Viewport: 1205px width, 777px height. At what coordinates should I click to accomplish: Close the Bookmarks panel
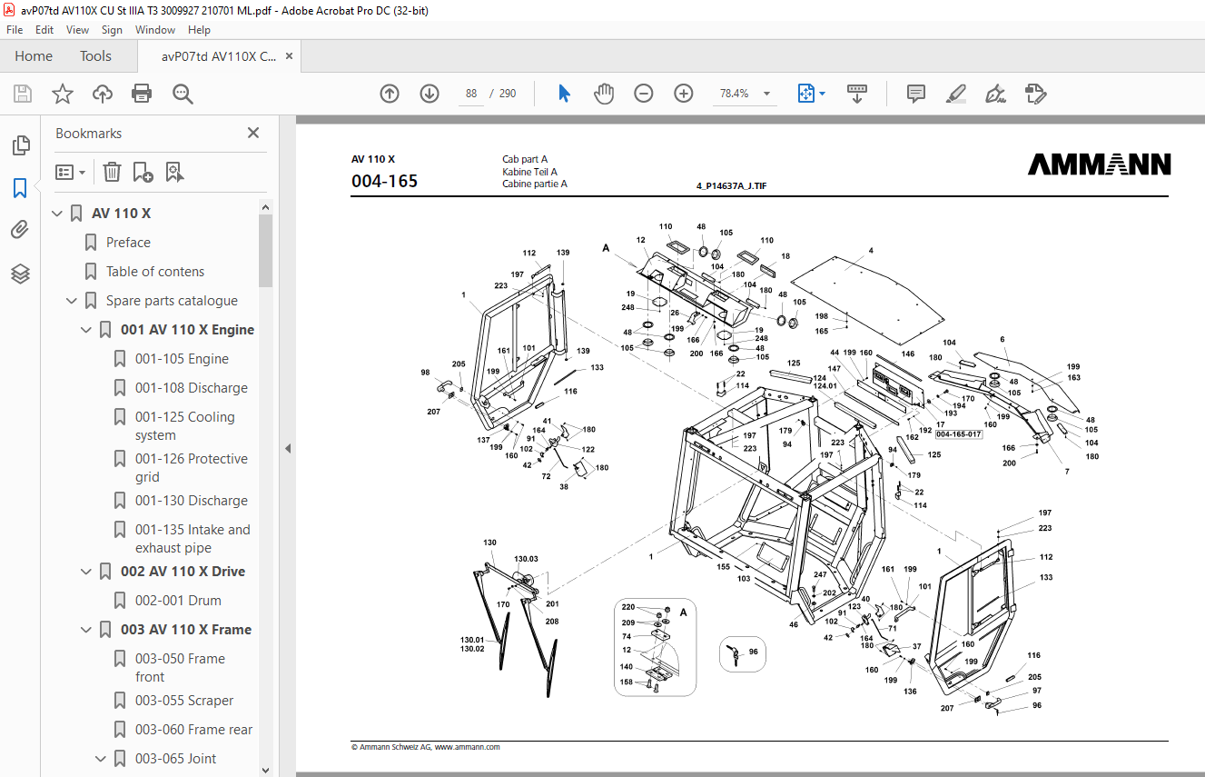[x=253, y=134]
